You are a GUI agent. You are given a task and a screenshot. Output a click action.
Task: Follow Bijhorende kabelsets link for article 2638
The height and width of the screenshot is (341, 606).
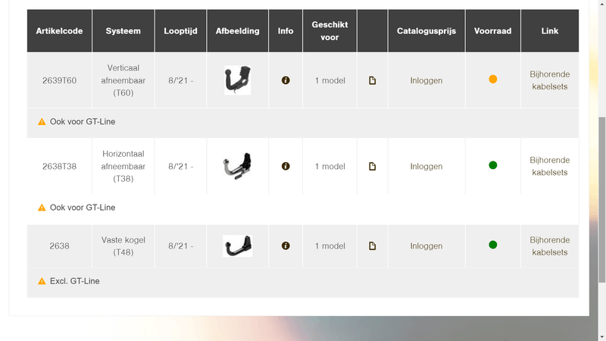[x=549, y=246]
